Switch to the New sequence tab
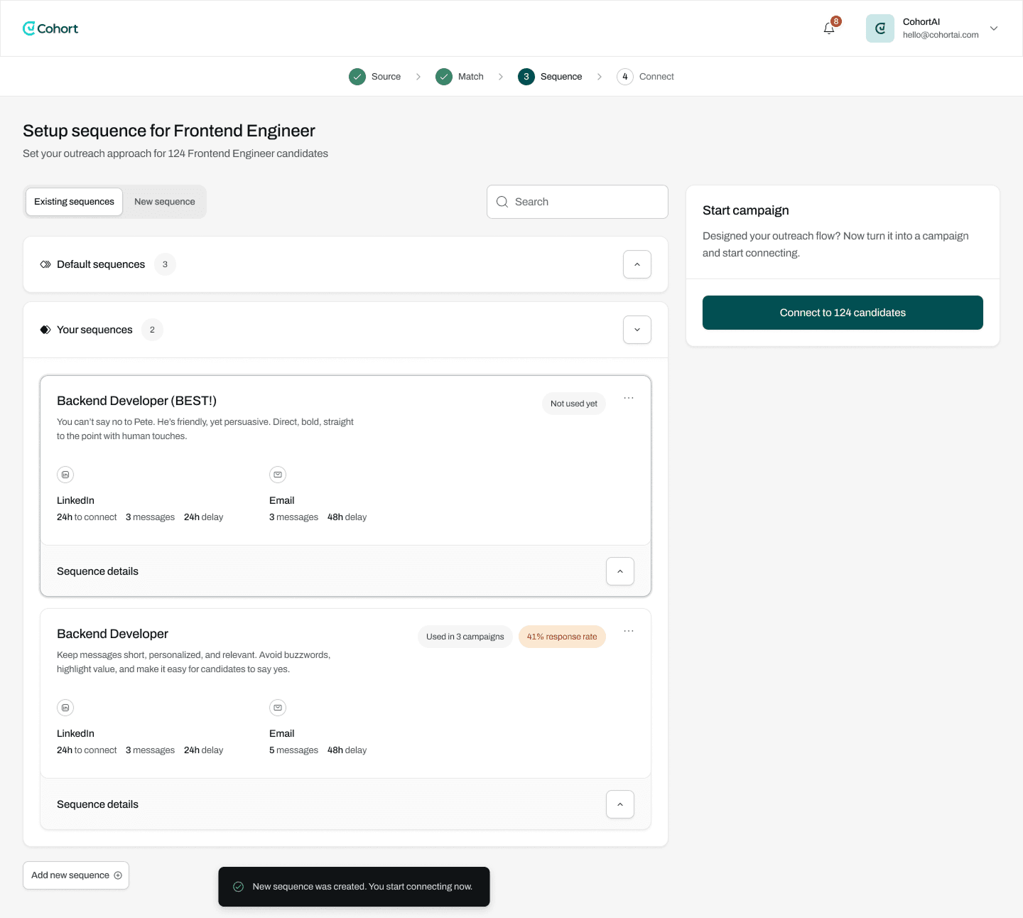The height and width of the screenshot is (918, 1023). [164, 202]
